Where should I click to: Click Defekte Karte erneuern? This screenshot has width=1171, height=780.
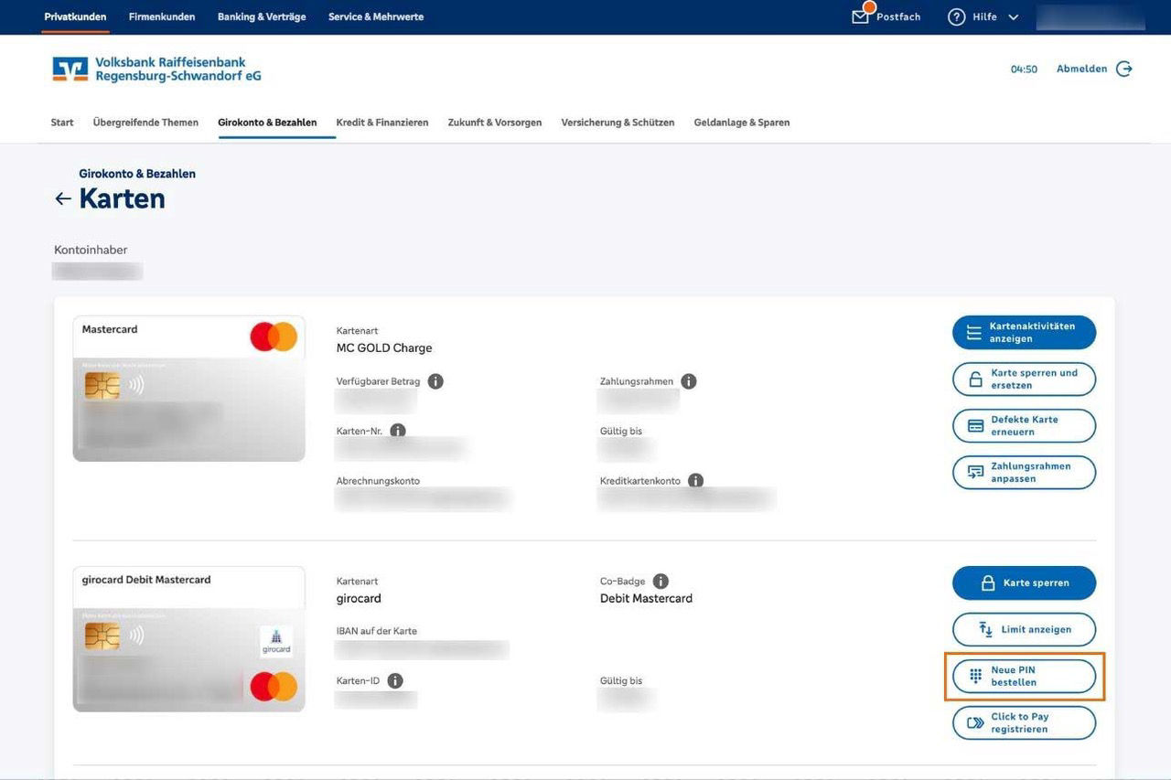pos(1023,425)
